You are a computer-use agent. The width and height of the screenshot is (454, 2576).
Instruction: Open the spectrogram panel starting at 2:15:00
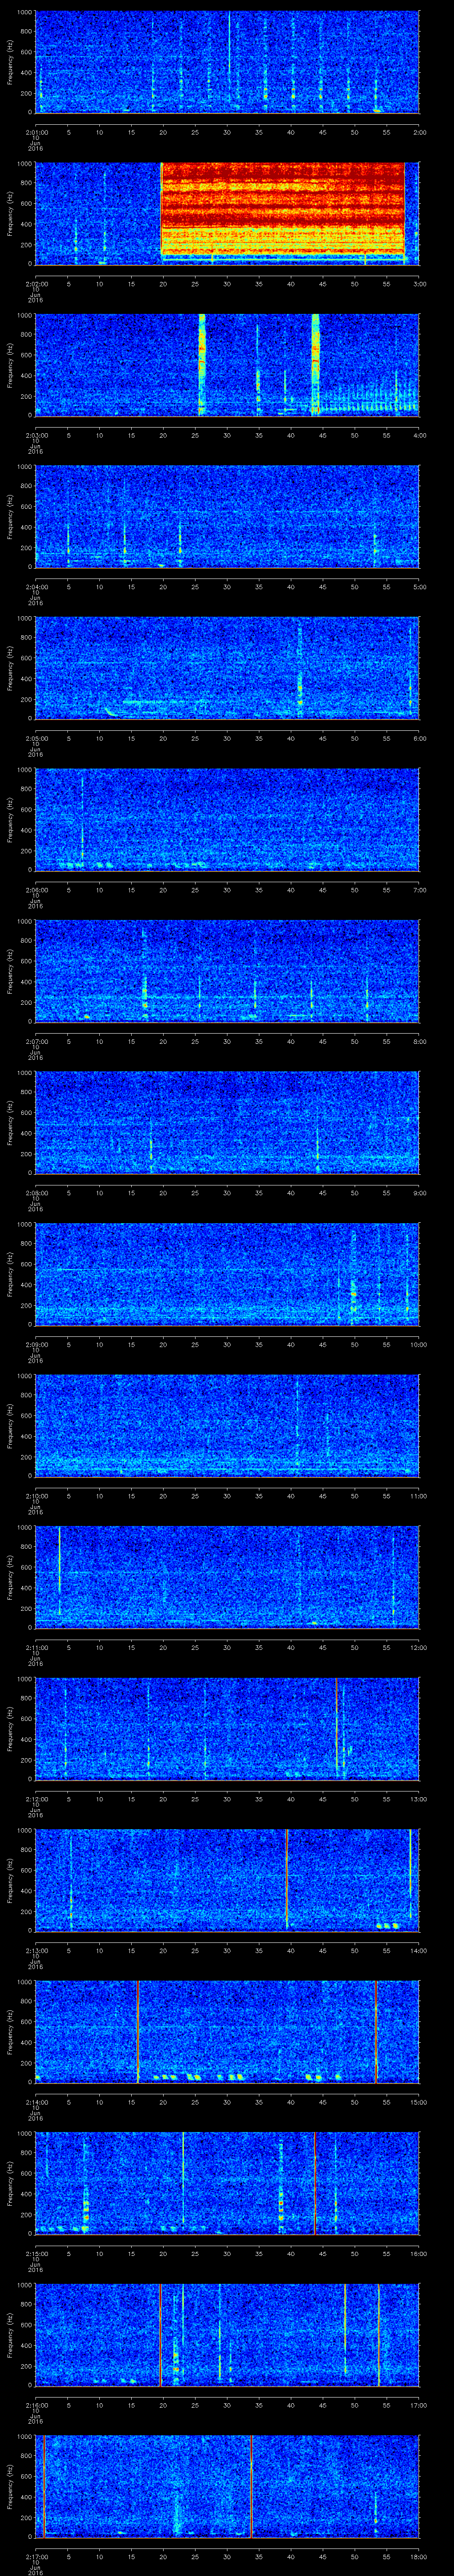[x=227, y=2183]
